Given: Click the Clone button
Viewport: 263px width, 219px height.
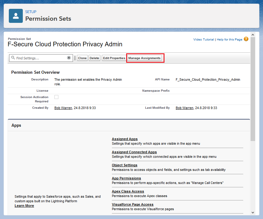Looking at the screenshot, I should pyautogui.click(x=82, y=58).
